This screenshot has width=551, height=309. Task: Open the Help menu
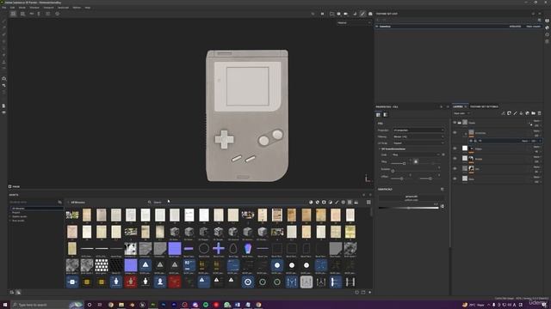pos(88,8)
